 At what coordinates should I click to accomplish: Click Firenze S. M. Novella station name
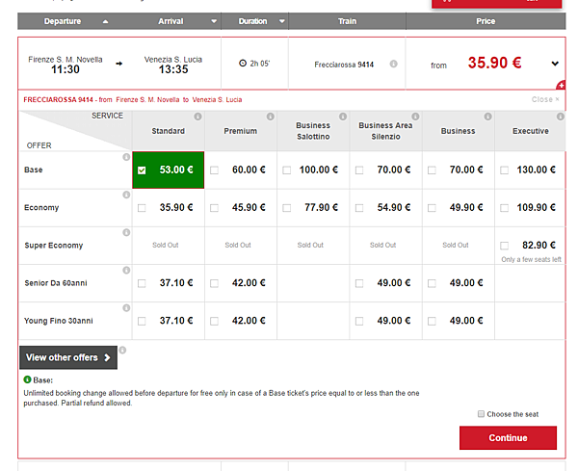point(66,60)
